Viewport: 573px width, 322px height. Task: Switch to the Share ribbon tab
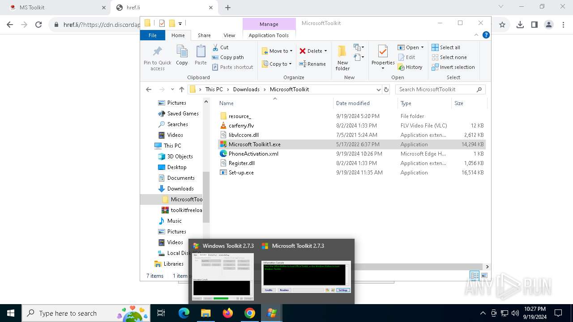click(x=204, y=35)
